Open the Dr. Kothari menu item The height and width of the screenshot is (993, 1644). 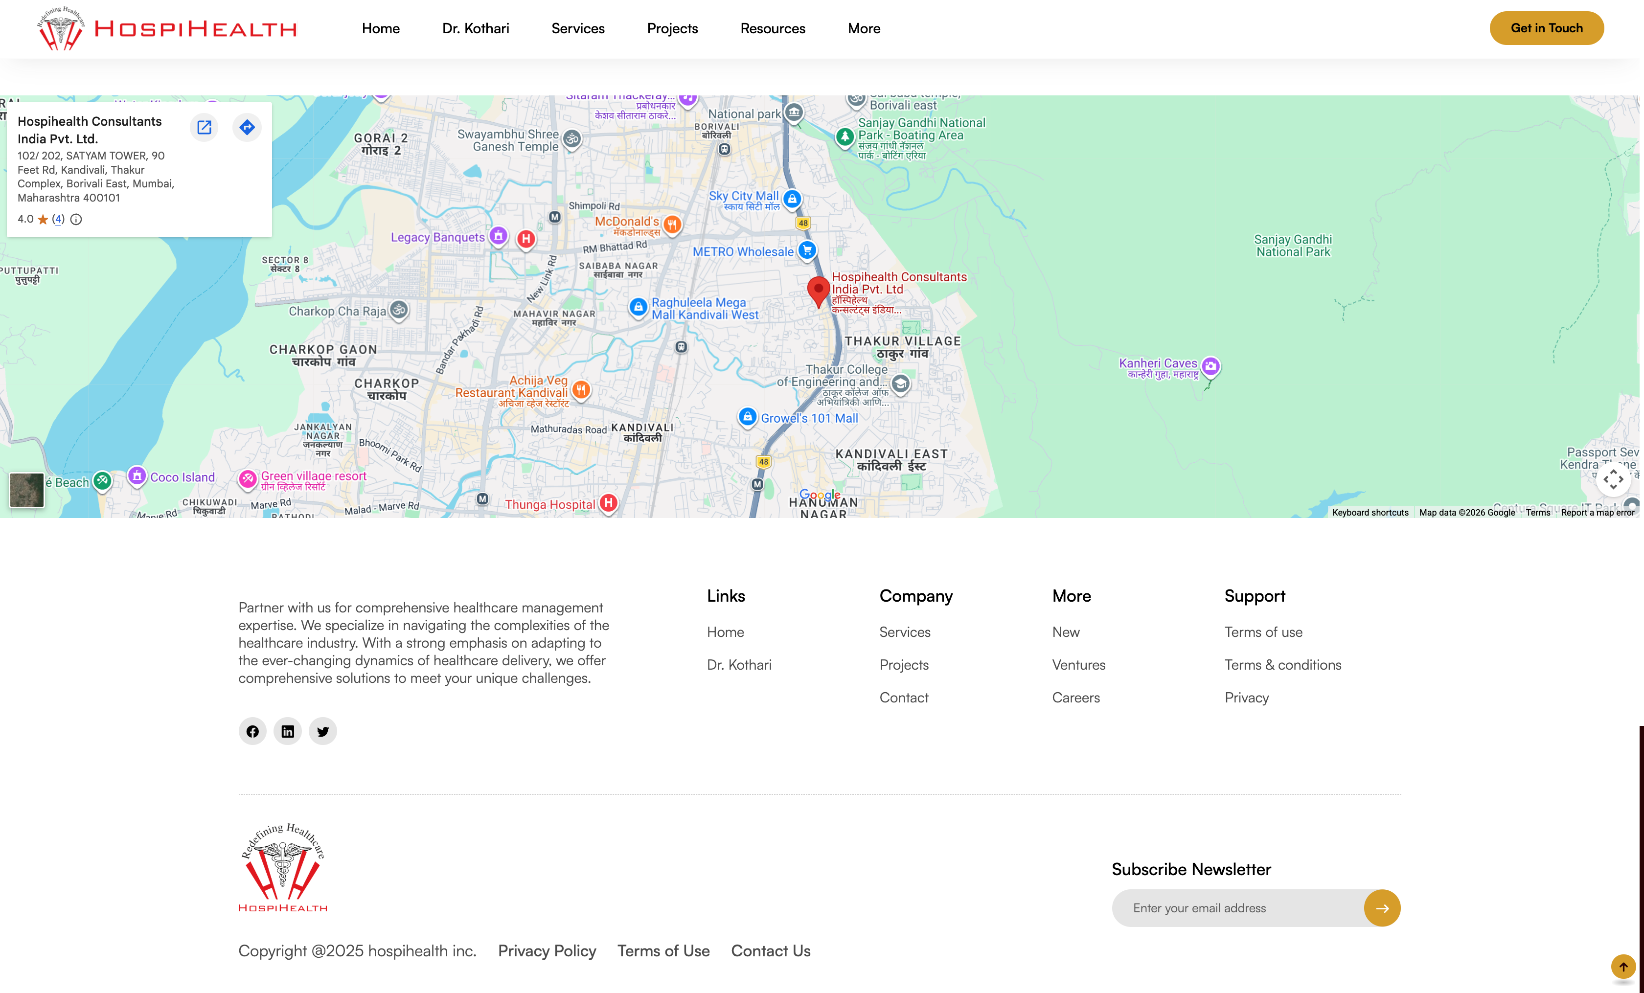click(x=476, y=29)
